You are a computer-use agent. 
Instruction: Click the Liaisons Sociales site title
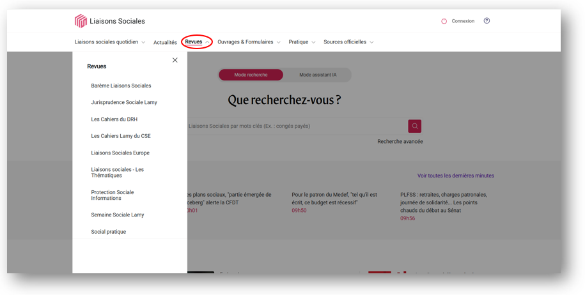point(117,21)
